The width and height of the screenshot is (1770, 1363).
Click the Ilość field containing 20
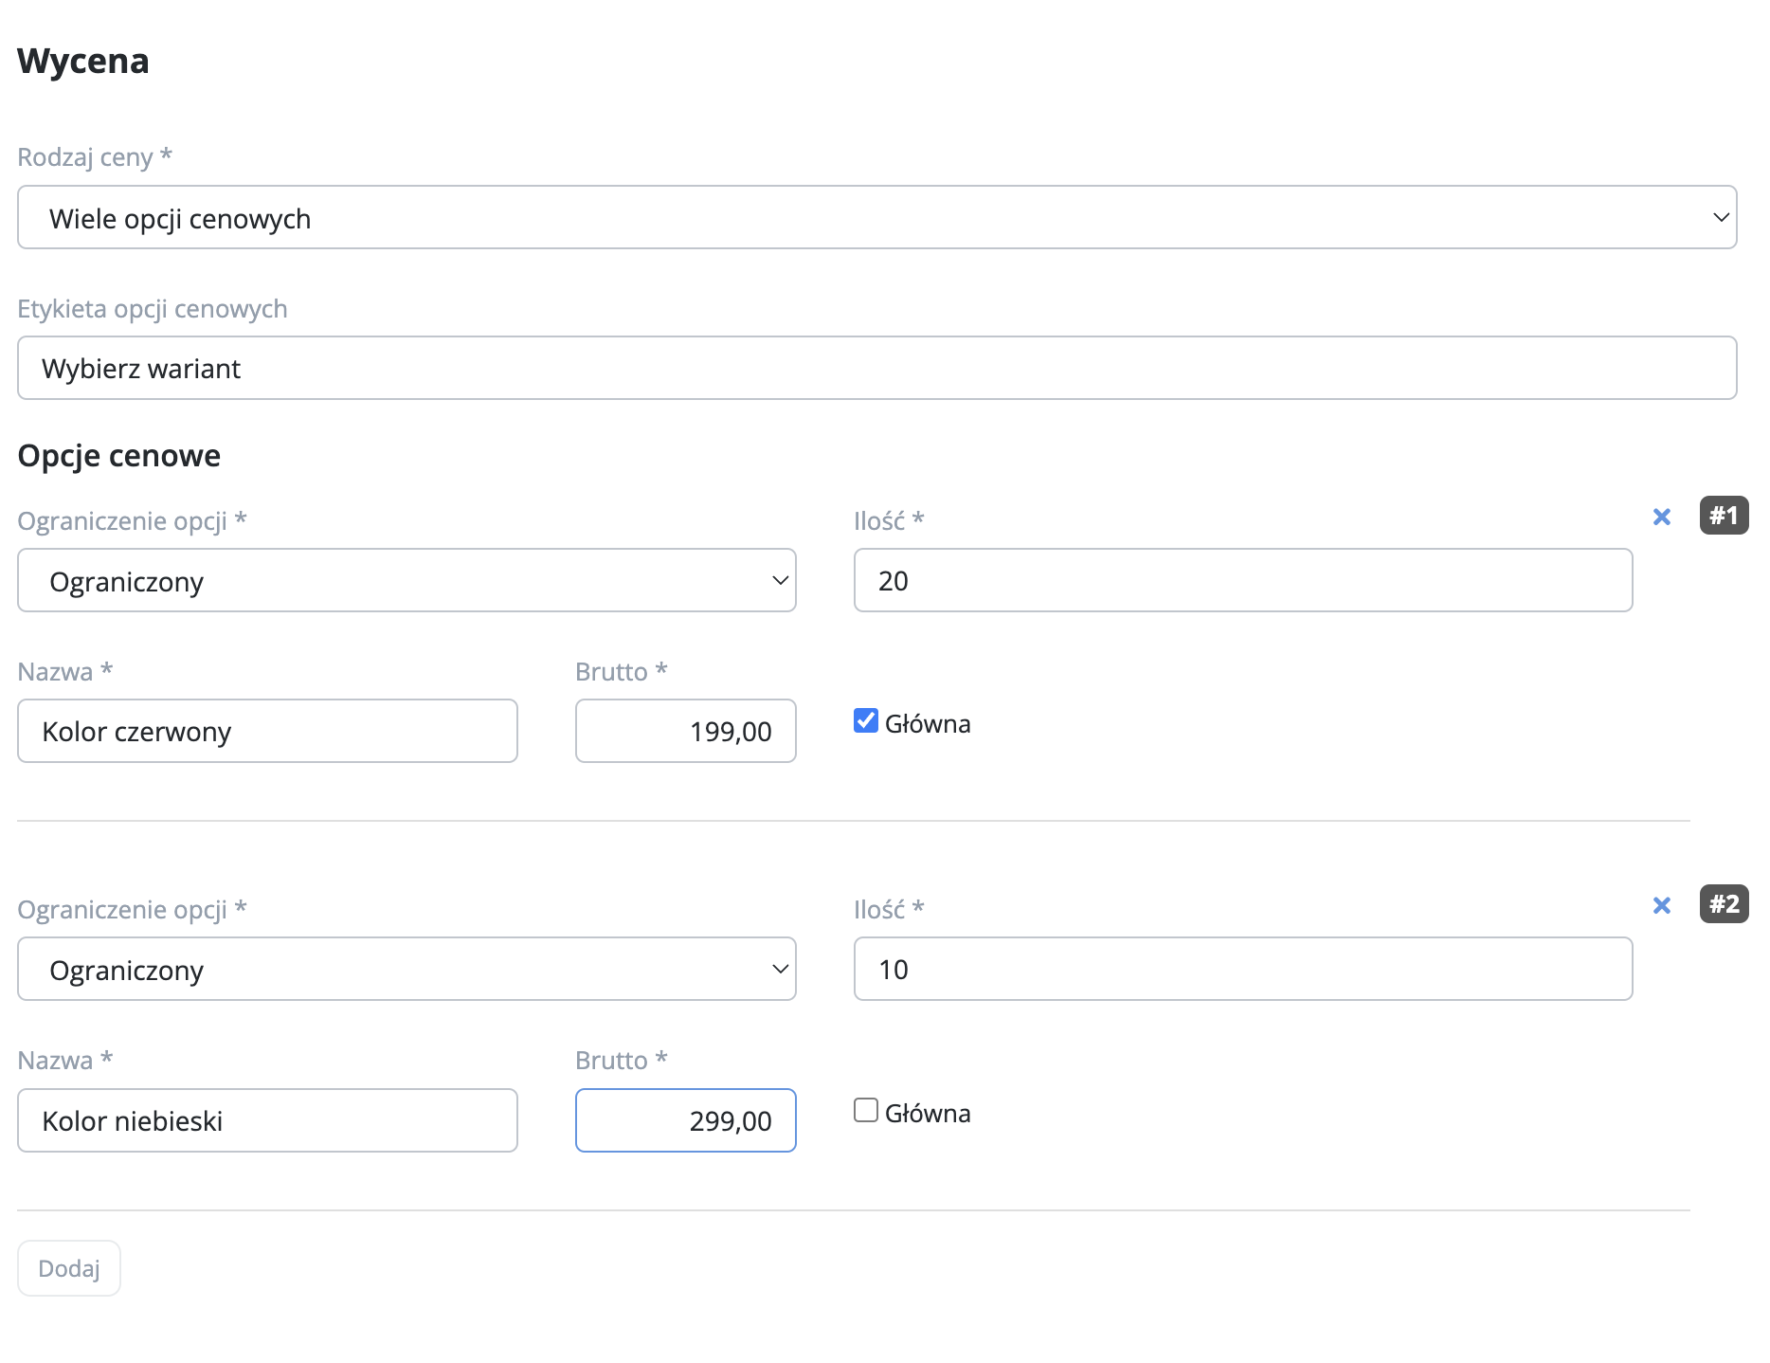1242,581
